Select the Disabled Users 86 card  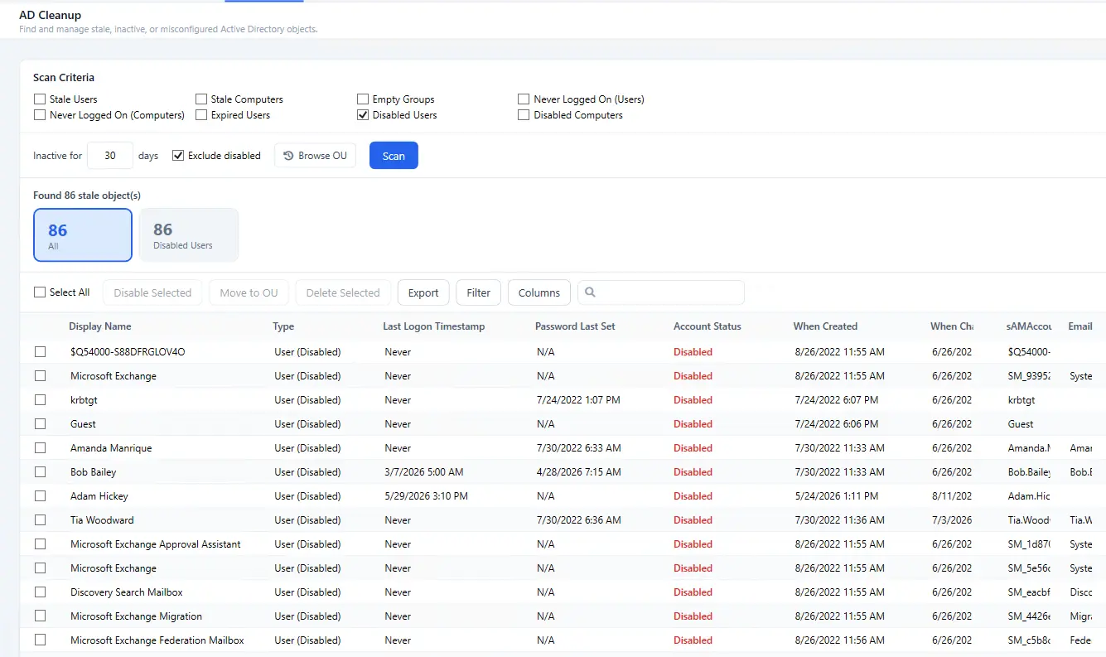click(189, 235)
